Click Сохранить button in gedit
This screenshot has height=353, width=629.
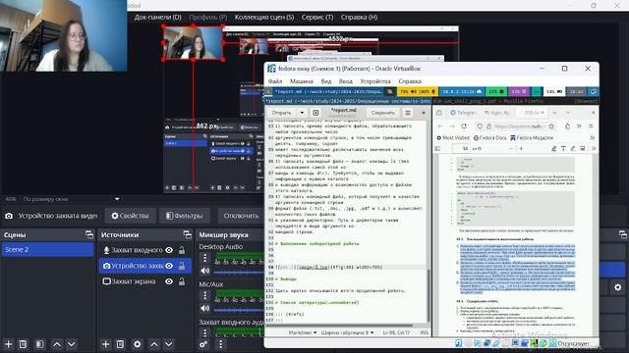pyautogui.click(x=382, y=113)
